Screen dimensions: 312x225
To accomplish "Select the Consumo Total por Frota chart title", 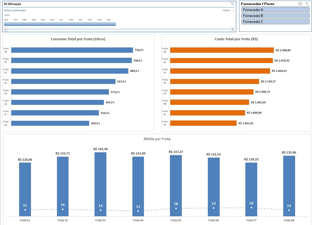I will (78, 39).
